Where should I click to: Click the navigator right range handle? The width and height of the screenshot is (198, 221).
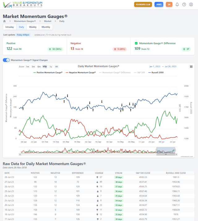click(175, 150)
